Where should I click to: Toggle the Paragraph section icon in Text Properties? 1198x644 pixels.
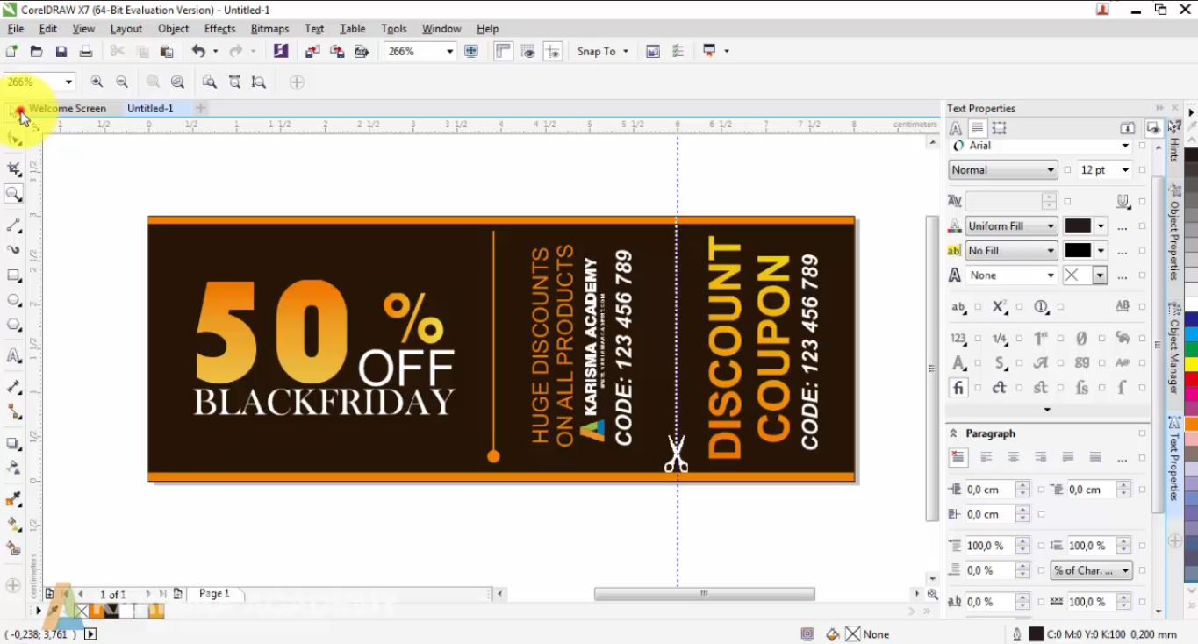(x=977, y=128)
